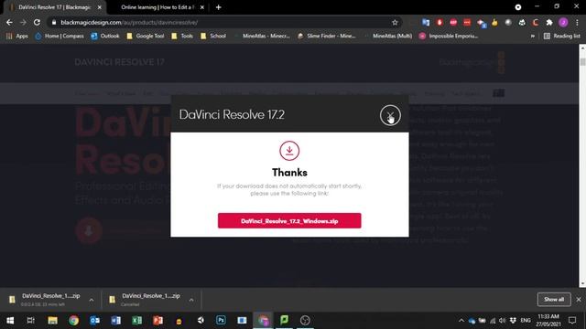Open Chrome's three-dot menu
586x329 pixels.
(x=578, y=22)
